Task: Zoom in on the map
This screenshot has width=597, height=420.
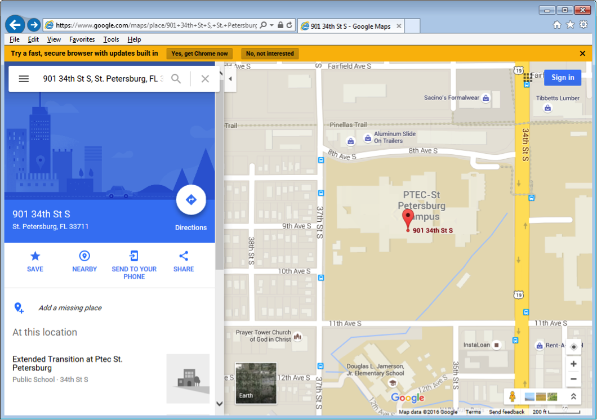Action: [573, 364]
